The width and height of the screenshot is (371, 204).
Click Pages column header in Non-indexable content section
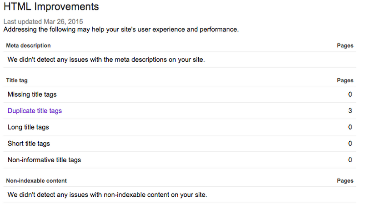click(345, 181)
